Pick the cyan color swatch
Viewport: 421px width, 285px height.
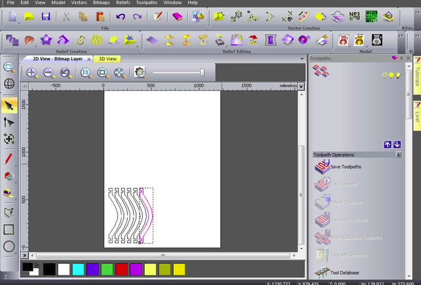78,269
